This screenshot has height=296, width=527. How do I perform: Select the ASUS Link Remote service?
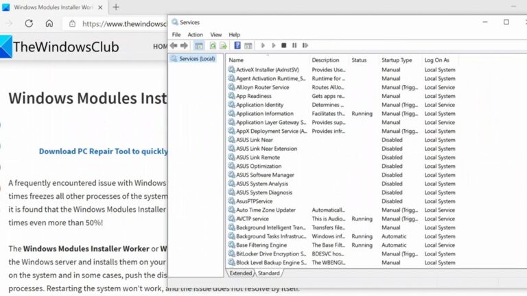[342, 158]
